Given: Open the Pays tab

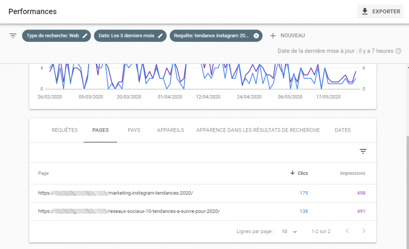Looking at the screenshot, I should (x=134, y=130).
